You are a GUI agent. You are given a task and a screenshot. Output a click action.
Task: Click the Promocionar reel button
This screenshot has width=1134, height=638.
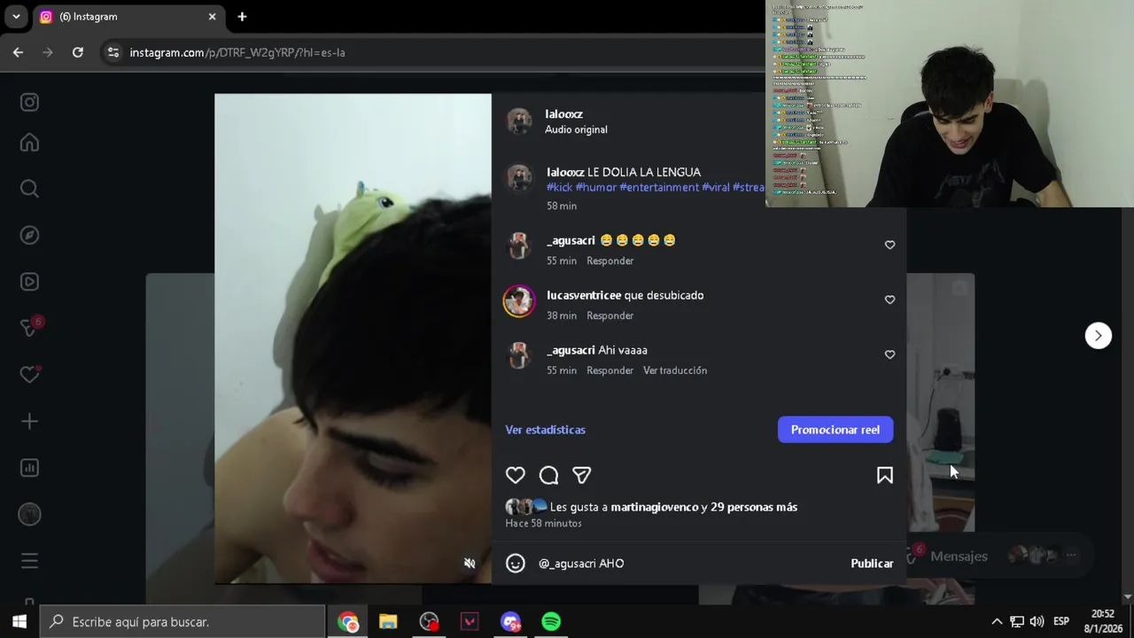pyautogui.click(x=835, y=430)
